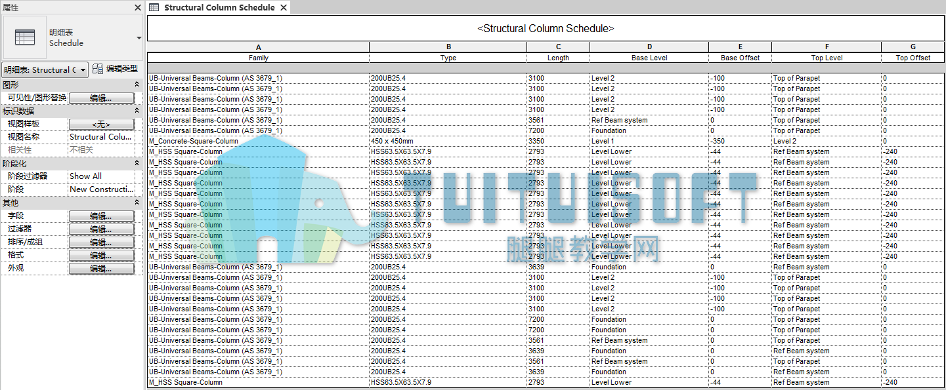Click the 阶段过滤器 Show All field
The width and height of the screenshot is (946, 390).
point(102,176)
